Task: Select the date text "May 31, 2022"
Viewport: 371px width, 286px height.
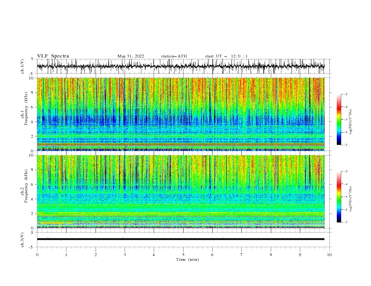Action: coord(131,56)
